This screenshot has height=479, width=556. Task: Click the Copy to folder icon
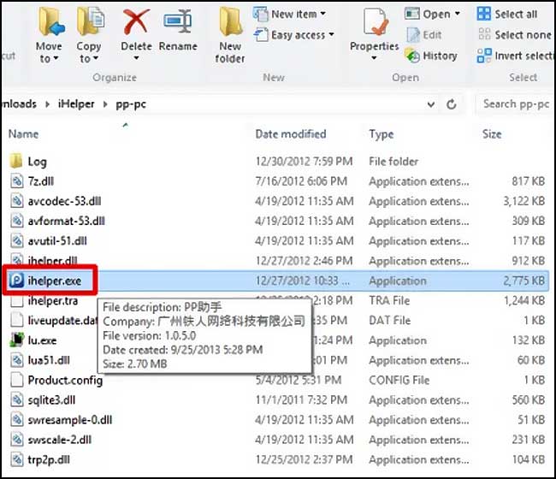(x=91, y=22)
